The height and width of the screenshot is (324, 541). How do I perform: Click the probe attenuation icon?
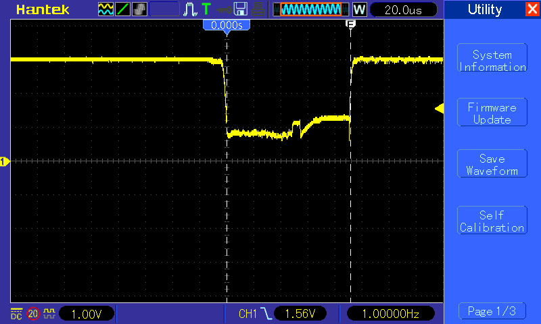[49, 313]
